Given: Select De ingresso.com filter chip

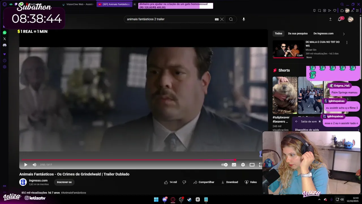Looking at the screenshot, I should (324, 33).
